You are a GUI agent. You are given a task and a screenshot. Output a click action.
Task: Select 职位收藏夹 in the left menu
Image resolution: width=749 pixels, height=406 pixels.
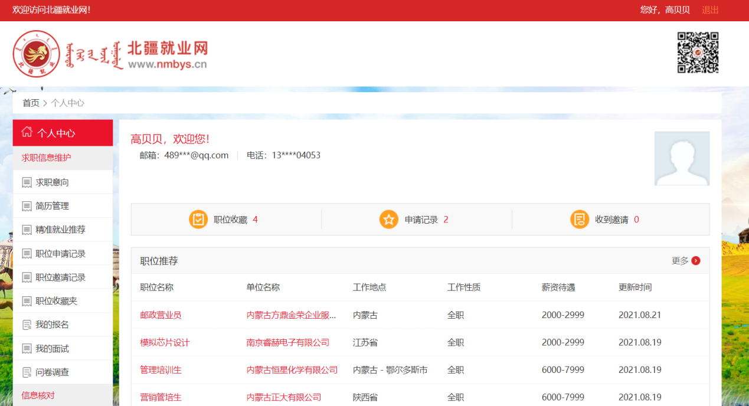56,301
